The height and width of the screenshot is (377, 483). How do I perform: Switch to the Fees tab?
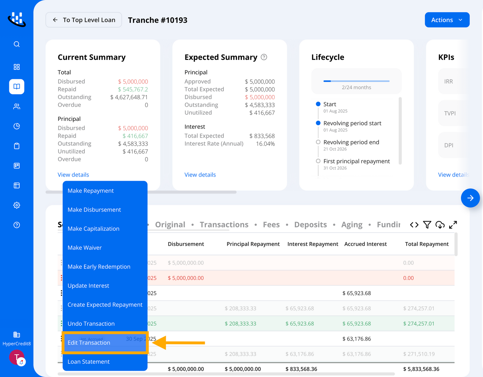pos(271,224)
